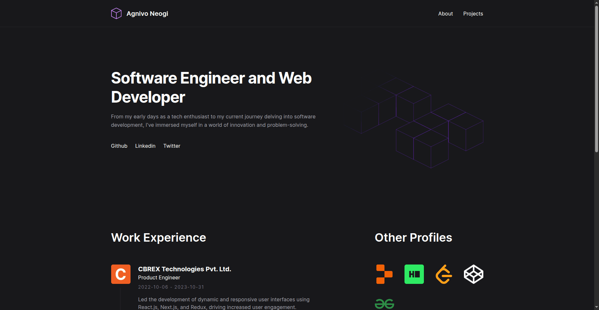Open the About page from navigation
The width and height of the screenshot is (599, 310).
point(445,14)
